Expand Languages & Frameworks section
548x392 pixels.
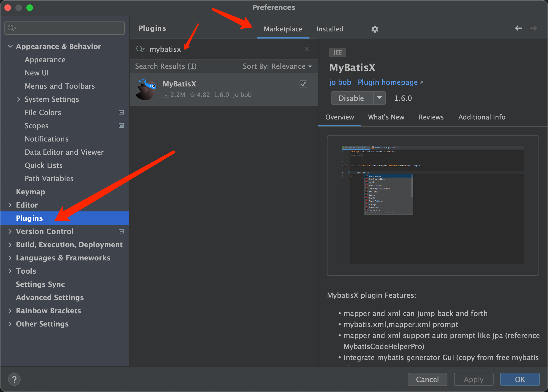(x=10, y=258)
